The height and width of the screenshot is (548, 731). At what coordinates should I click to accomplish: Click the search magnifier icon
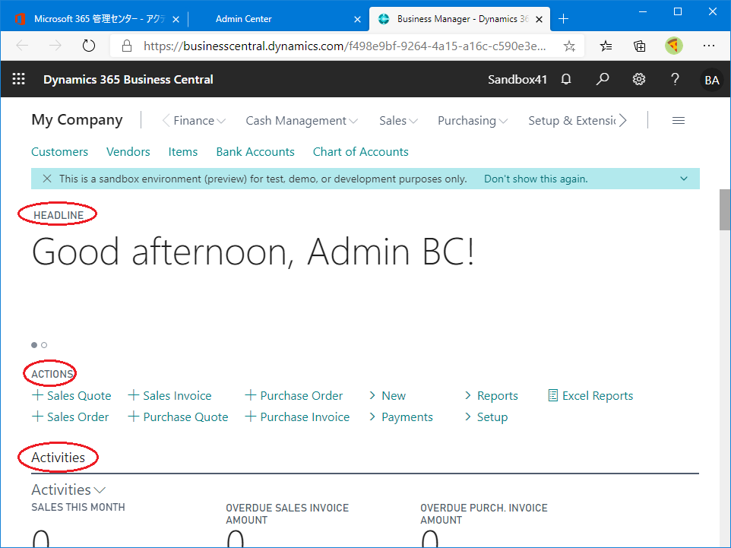pyautogui.click(x=602, y=79)
